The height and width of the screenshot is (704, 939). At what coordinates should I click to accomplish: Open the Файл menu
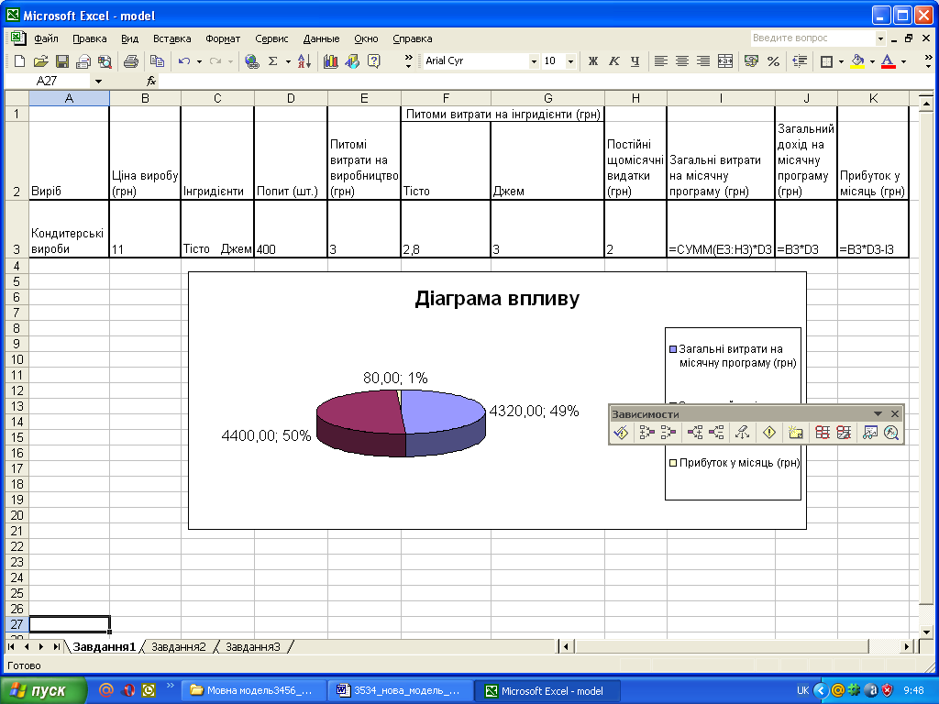pyautogui.click(x=46, y=38)
